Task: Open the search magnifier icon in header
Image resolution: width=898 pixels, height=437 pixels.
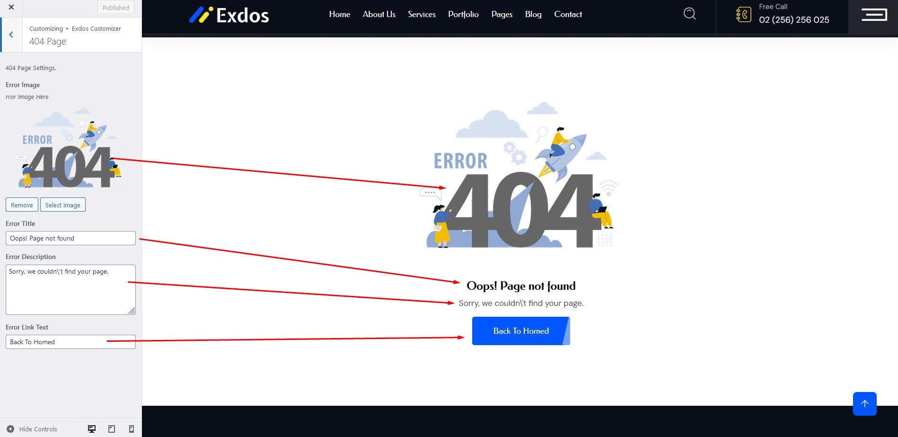Action: (x=689, y=14)
